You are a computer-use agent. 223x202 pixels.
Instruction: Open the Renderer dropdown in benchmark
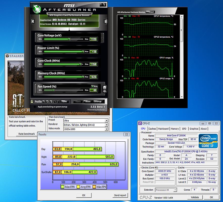tap(106, 125)
